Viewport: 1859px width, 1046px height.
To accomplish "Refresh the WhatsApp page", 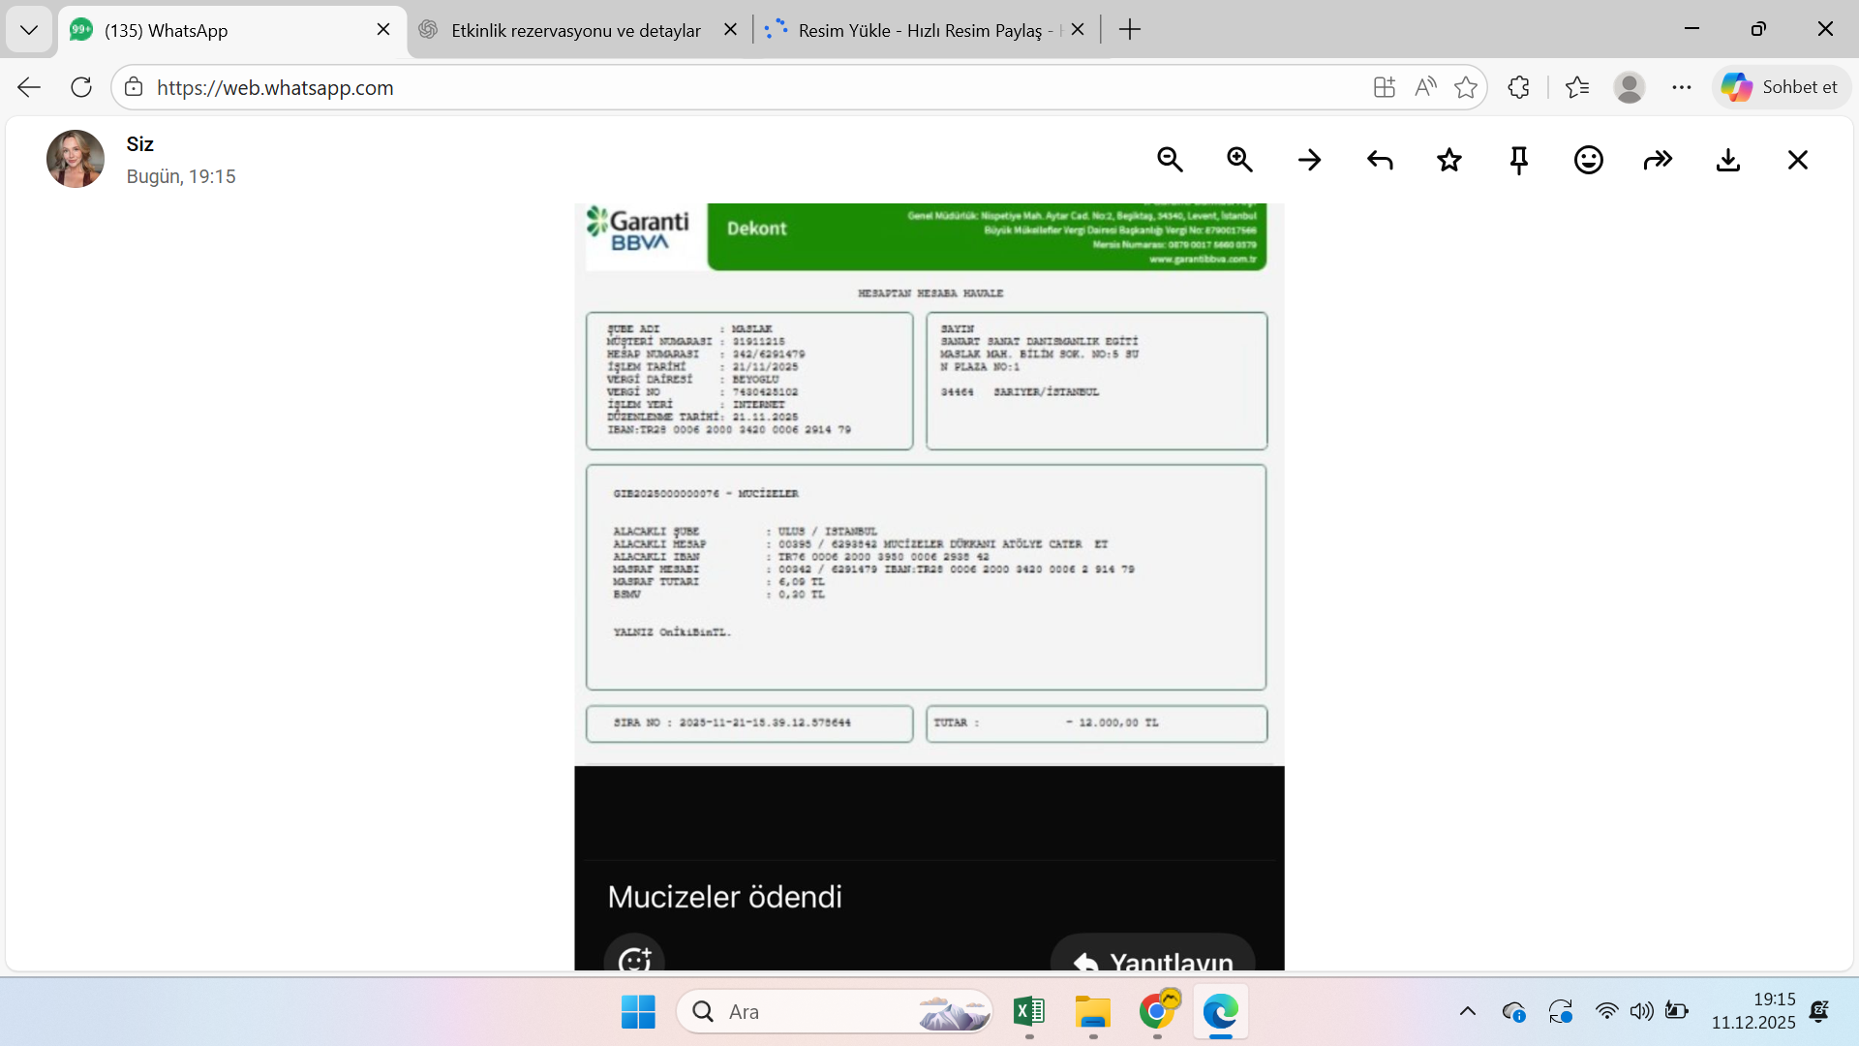I will [81, 87].
